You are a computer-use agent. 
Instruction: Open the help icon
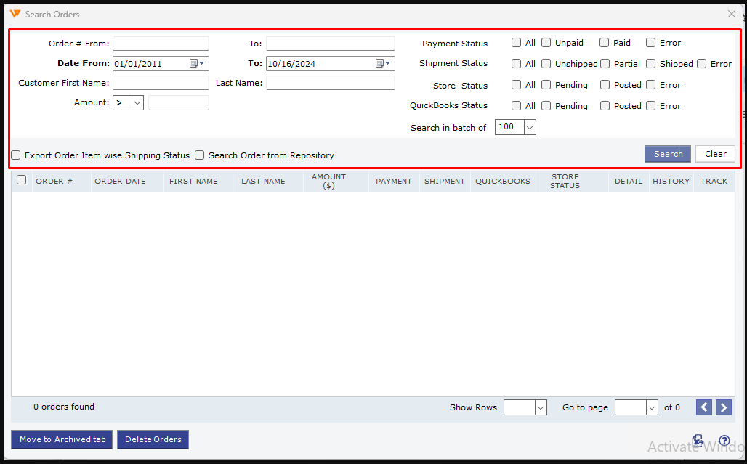[x=724, y=441]
